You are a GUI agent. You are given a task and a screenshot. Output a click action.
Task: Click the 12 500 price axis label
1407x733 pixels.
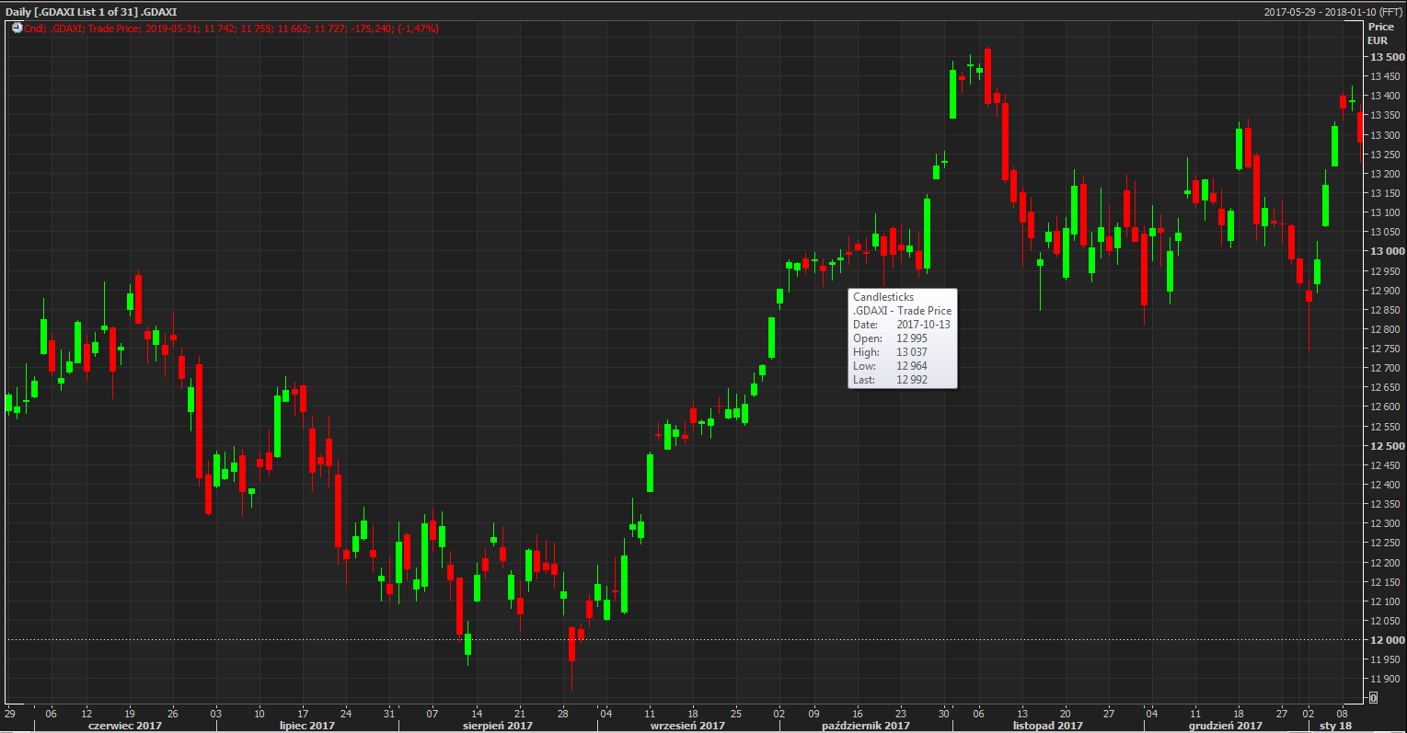click(1387, 446)
